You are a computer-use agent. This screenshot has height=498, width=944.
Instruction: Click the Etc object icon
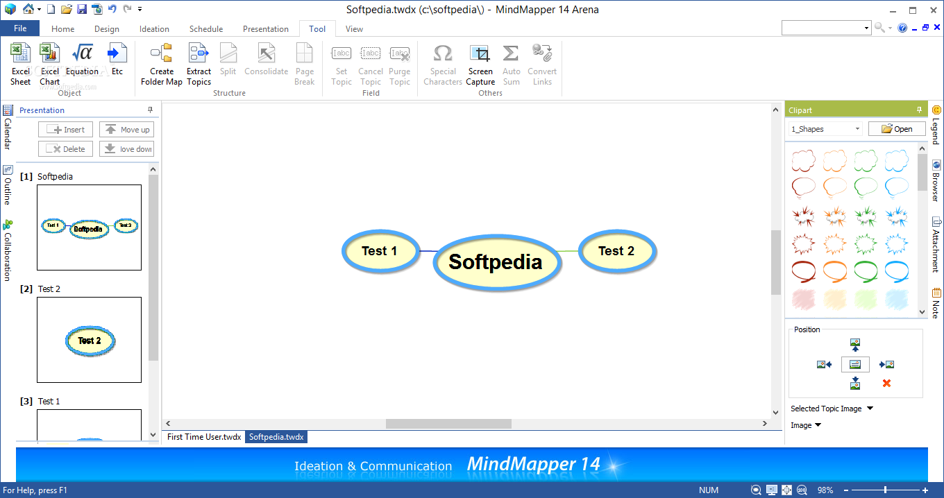(x=117, y=60)
